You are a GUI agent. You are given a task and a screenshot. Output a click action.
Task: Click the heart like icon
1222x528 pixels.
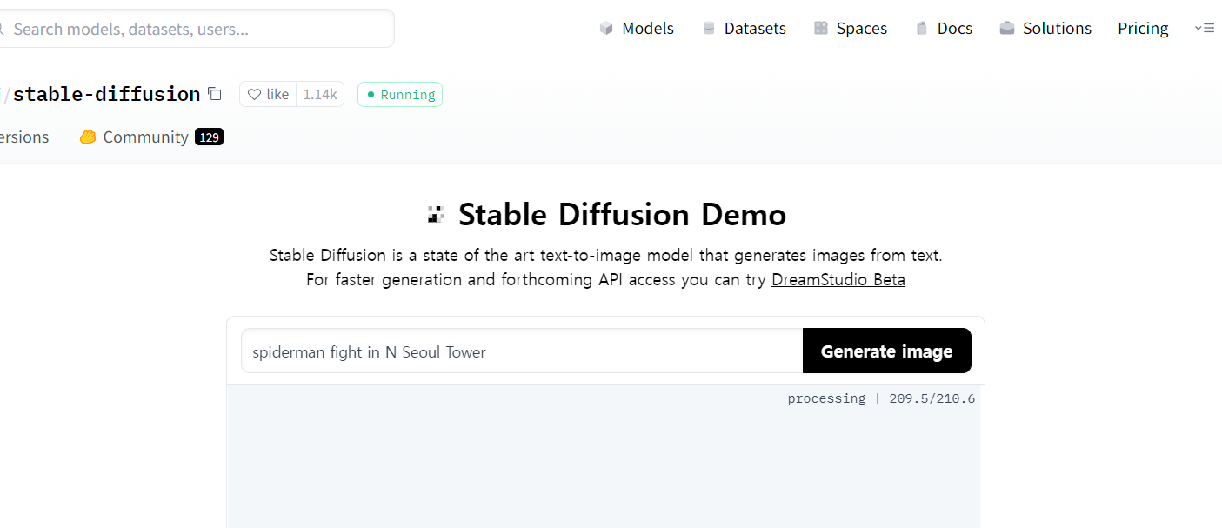(x=254, y=95)
